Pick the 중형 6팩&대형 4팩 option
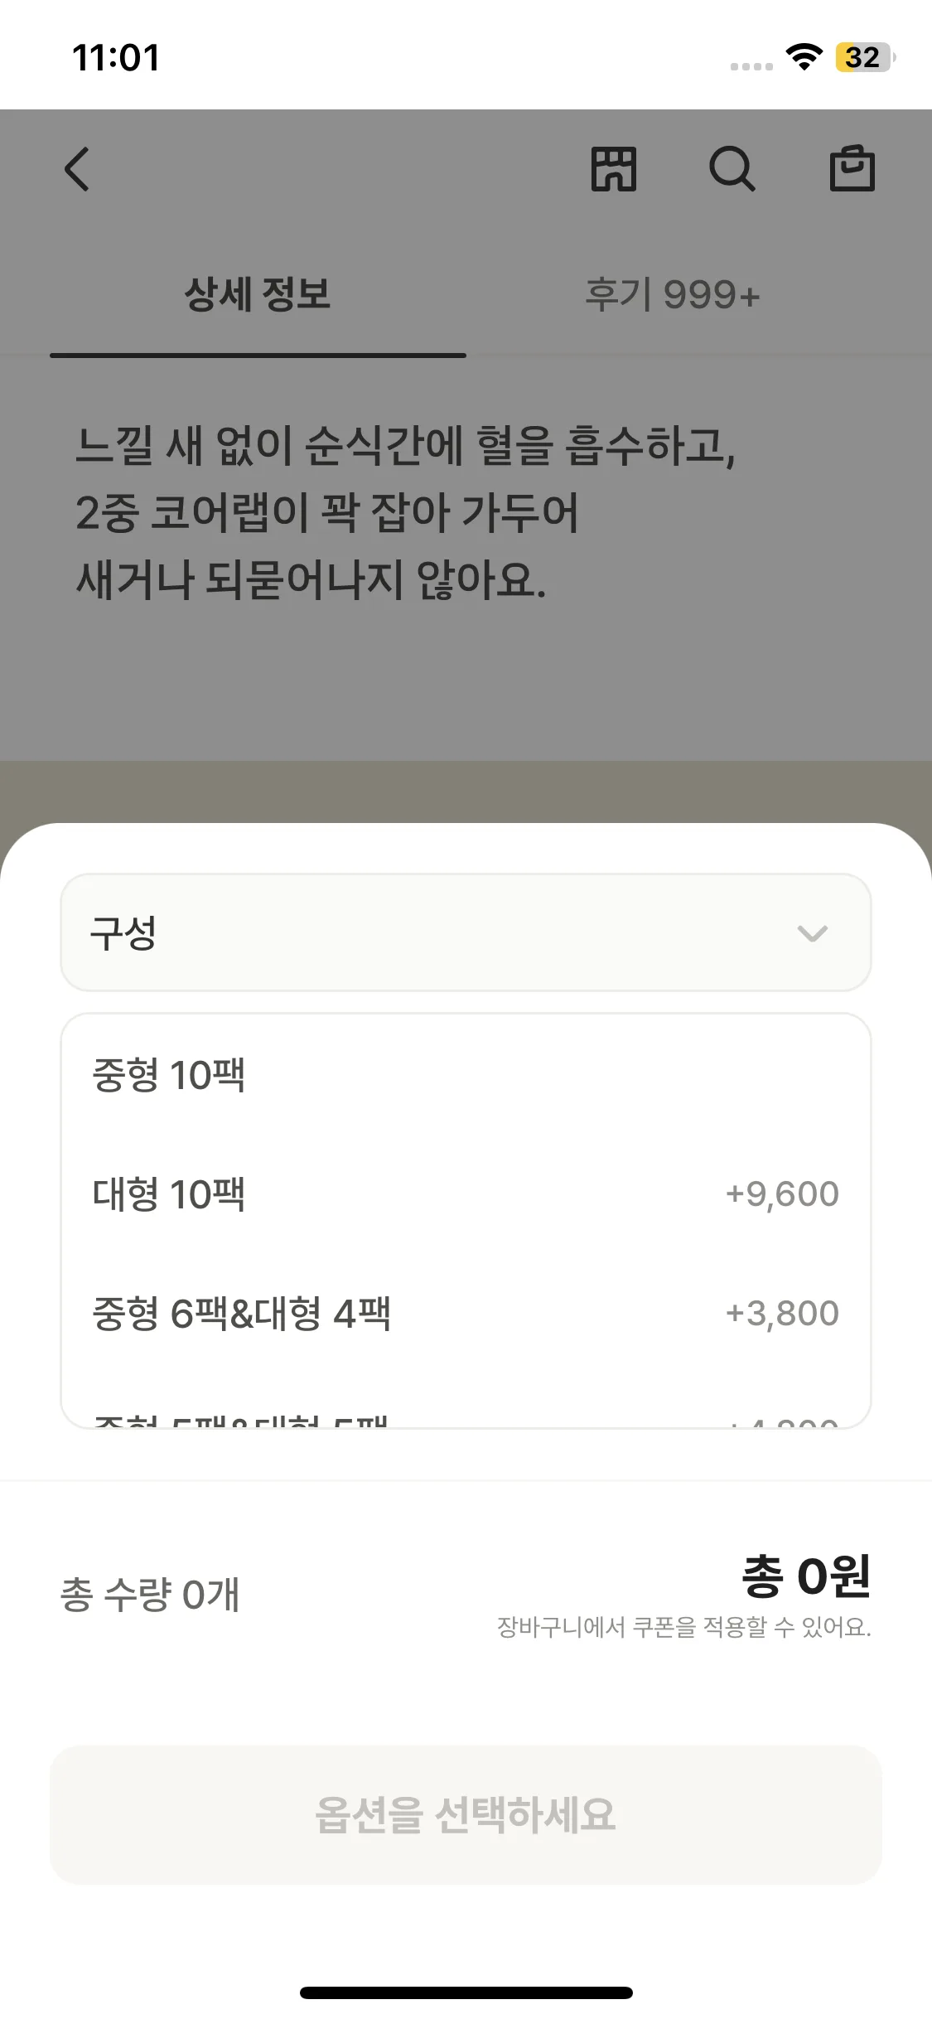Viewport: 932px width, 2019px height. click(241, 1314)
